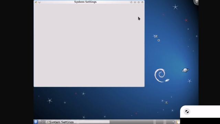Expand the system tray arrow in panel
Viewport: 220px width, 124px height.
click(173, 122)
